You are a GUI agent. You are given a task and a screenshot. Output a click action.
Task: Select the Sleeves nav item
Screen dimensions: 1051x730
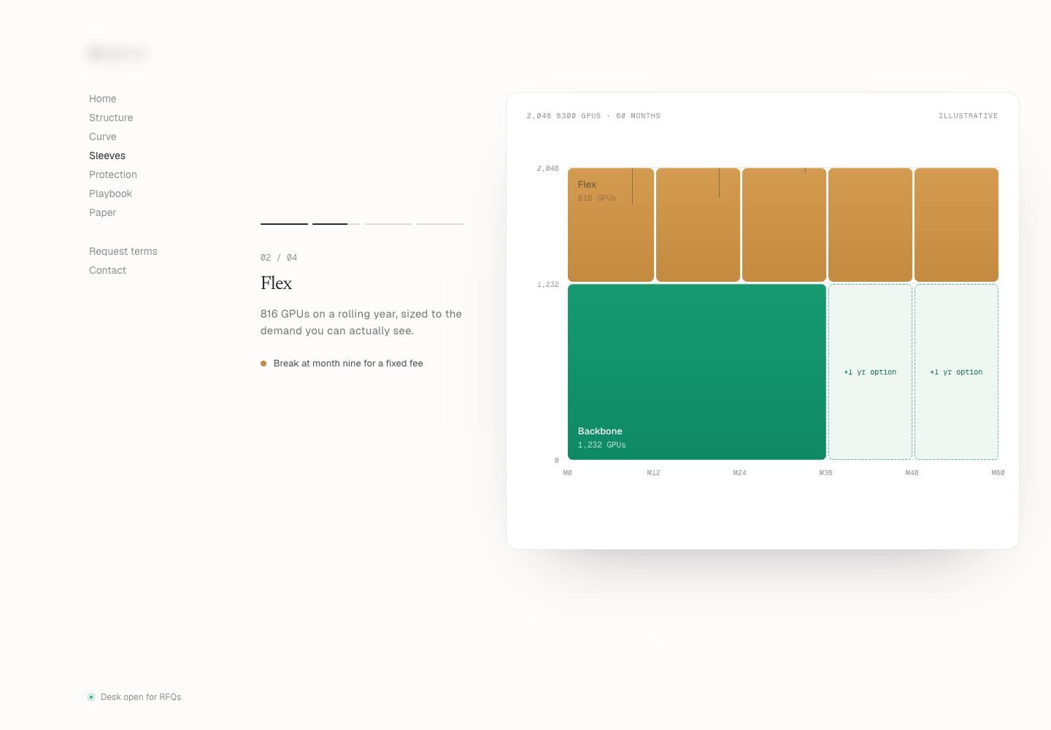pos(107,155)
